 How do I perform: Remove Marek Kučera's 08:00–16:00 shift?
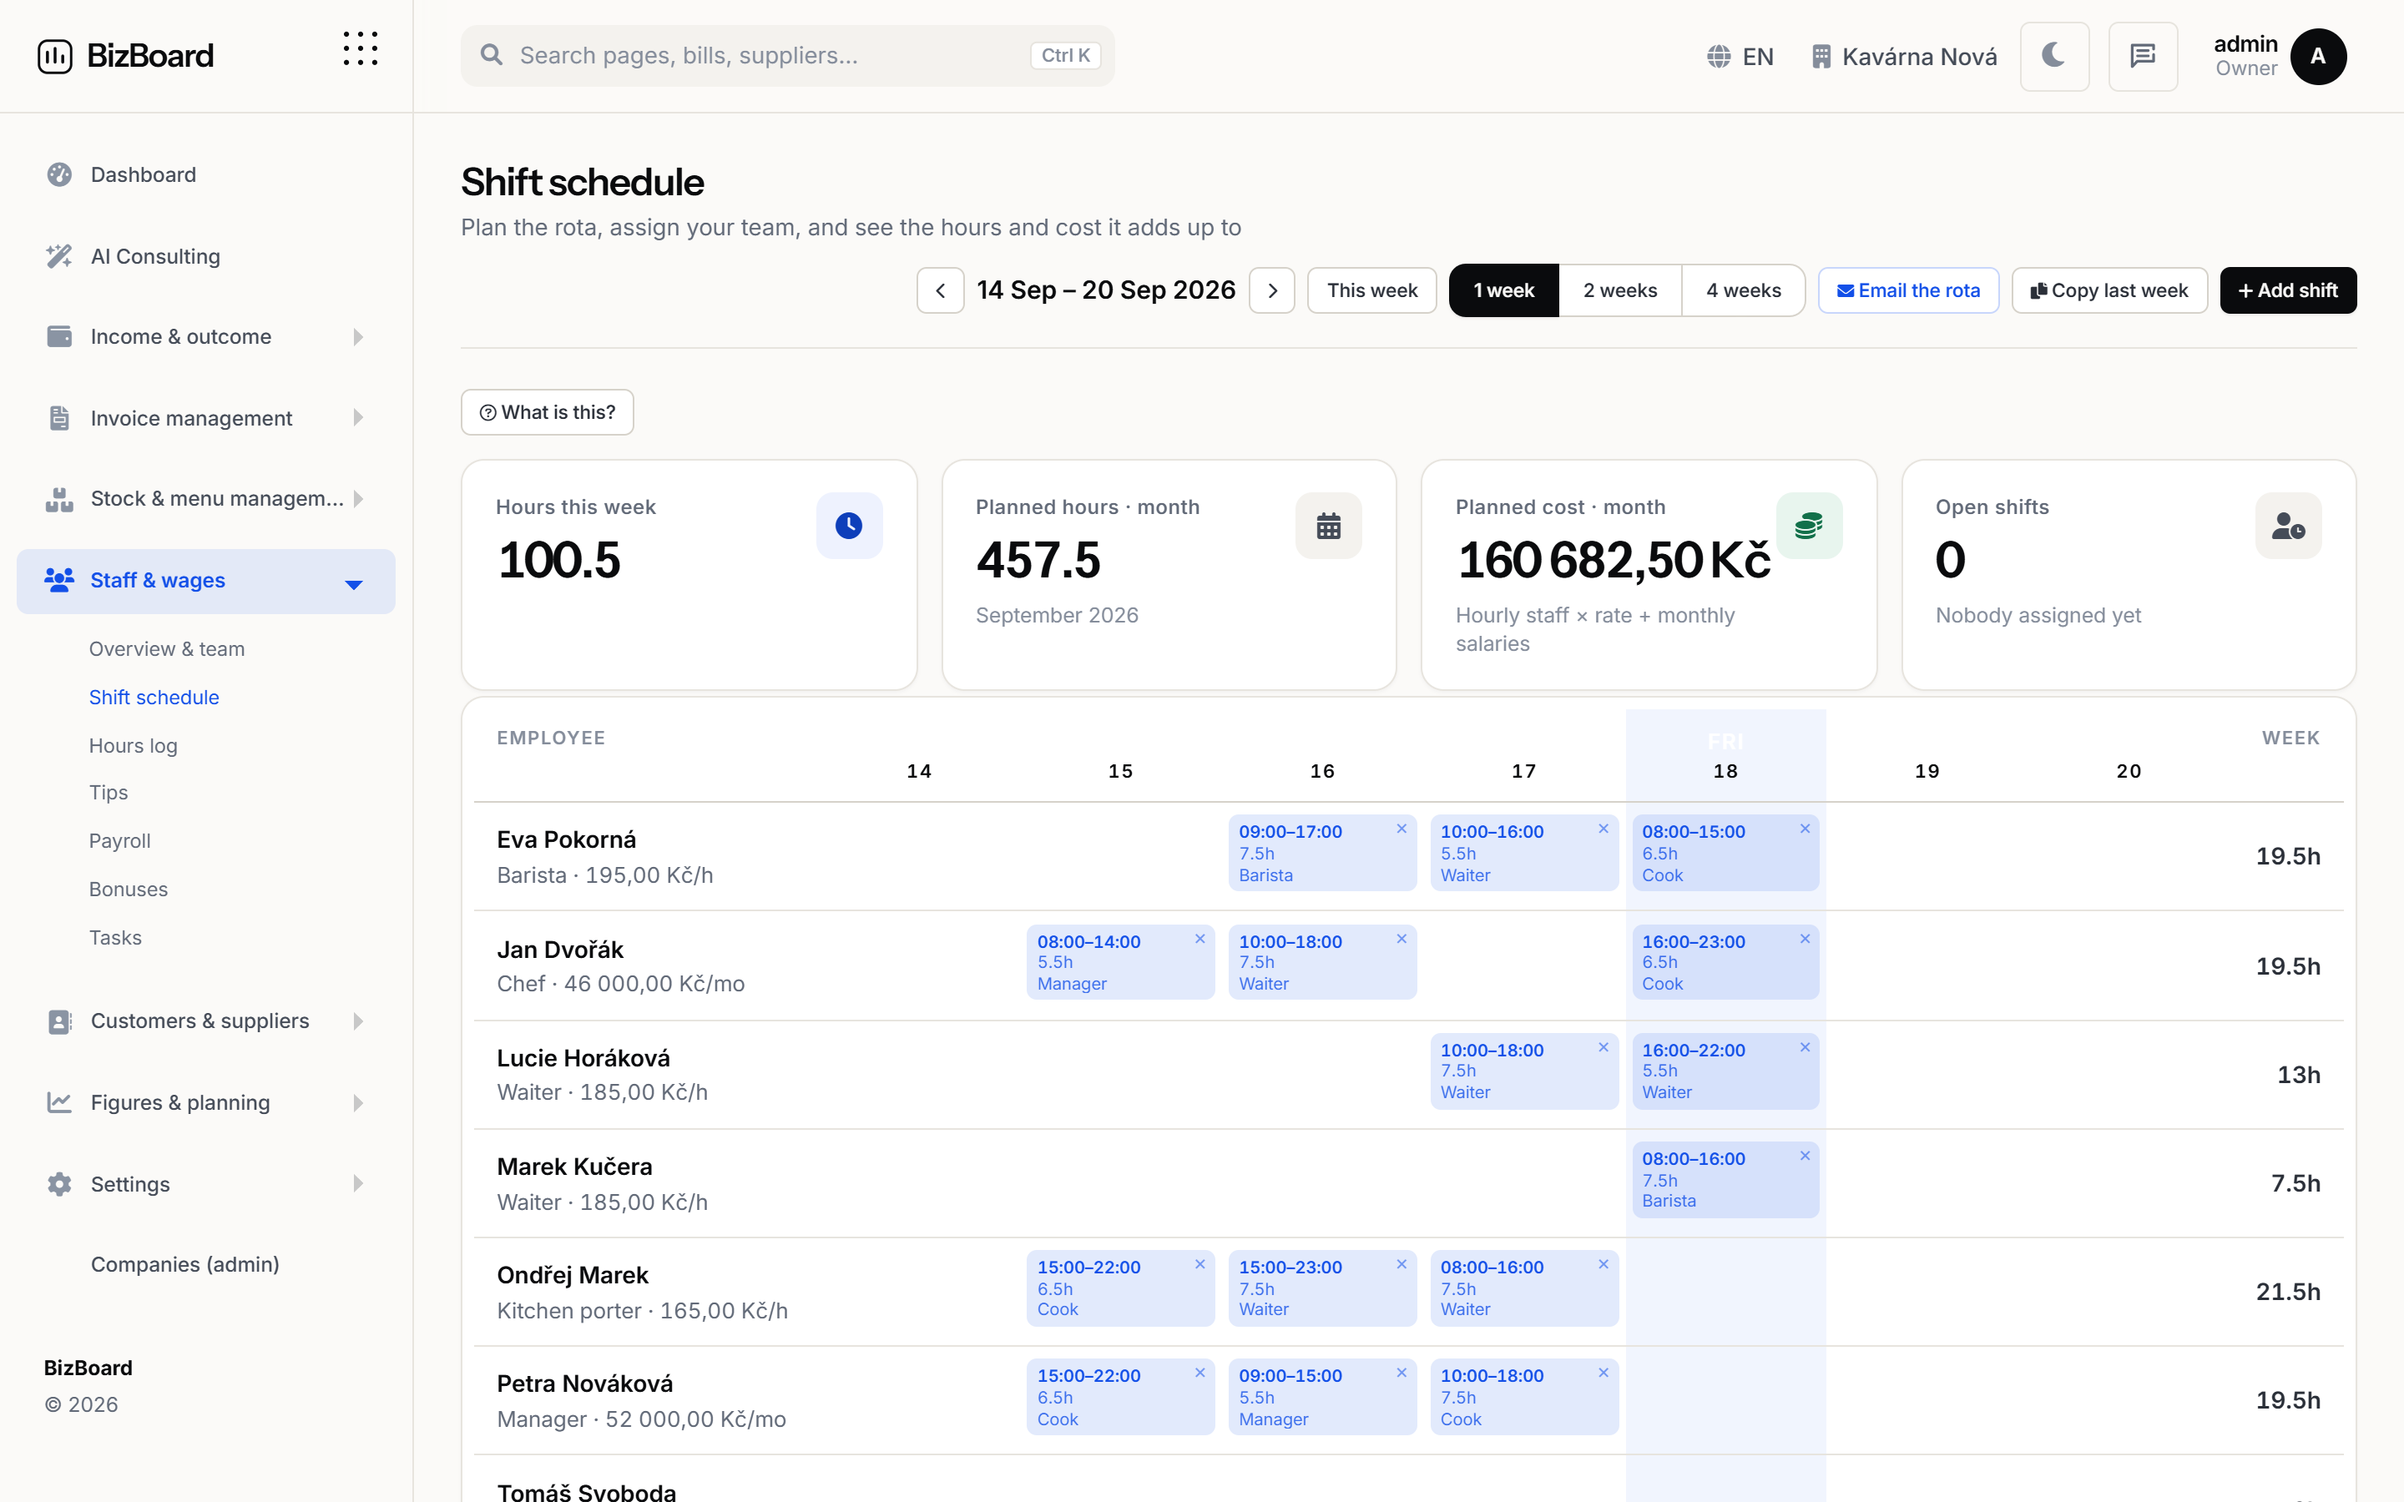1805,1156
